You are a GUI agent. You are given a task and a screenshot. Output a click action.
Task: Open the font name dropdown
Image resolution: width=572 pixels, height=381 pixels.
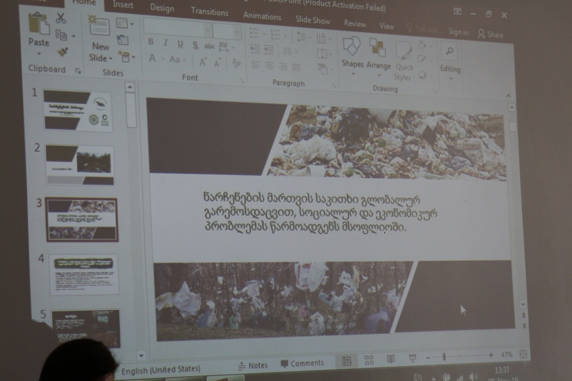[208, 30]
